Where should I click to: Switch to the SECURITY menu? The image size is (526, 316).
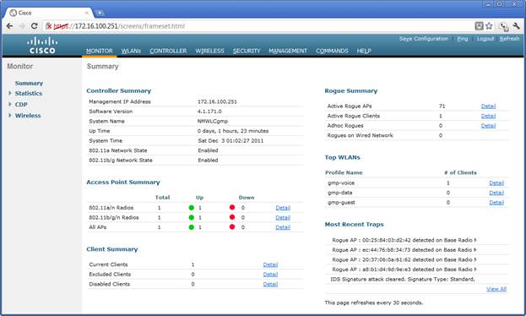coord(247,51)
